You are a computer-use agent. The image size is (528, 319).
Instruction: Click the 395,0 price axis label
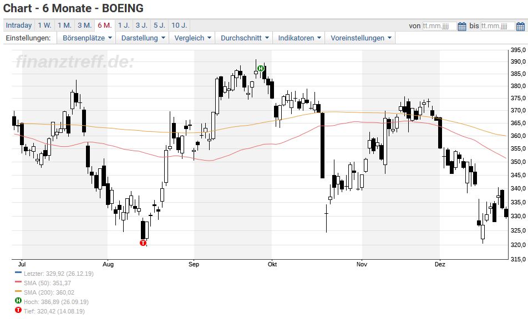point(518,50)
